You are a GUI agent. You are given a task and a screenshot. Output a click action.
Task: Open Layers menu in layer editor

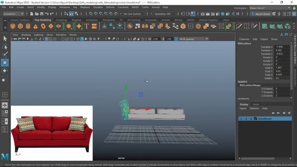243,109
